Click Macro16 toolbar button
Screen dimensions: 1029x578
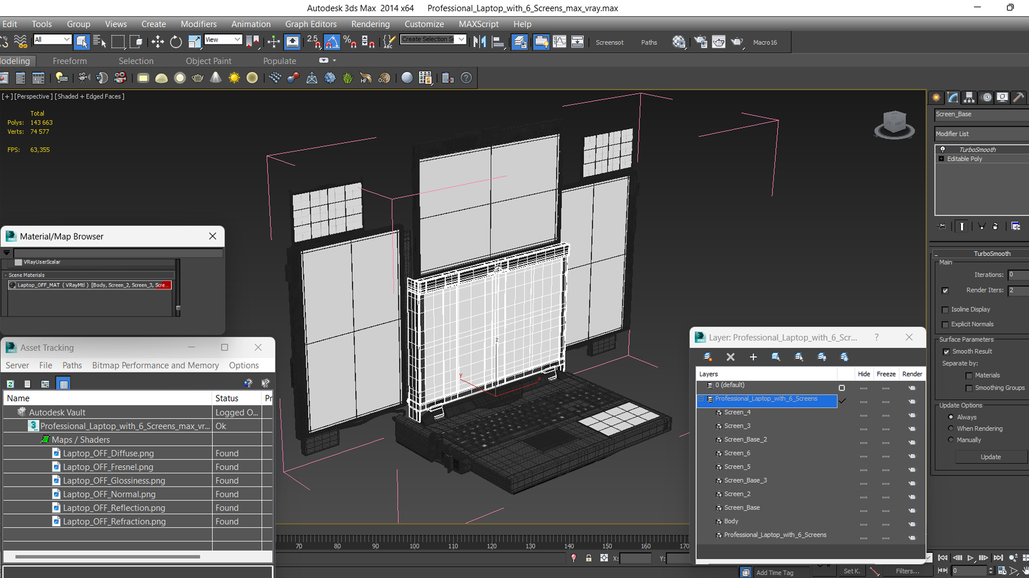tap(765, 42)
